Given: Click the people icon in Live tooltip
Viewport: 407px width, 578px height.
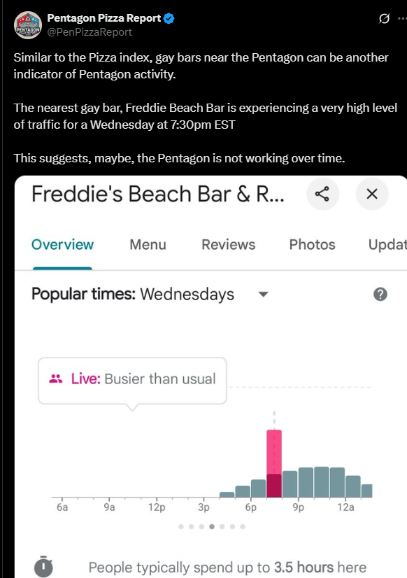Looking at the screenshot, I should [56, 379].
